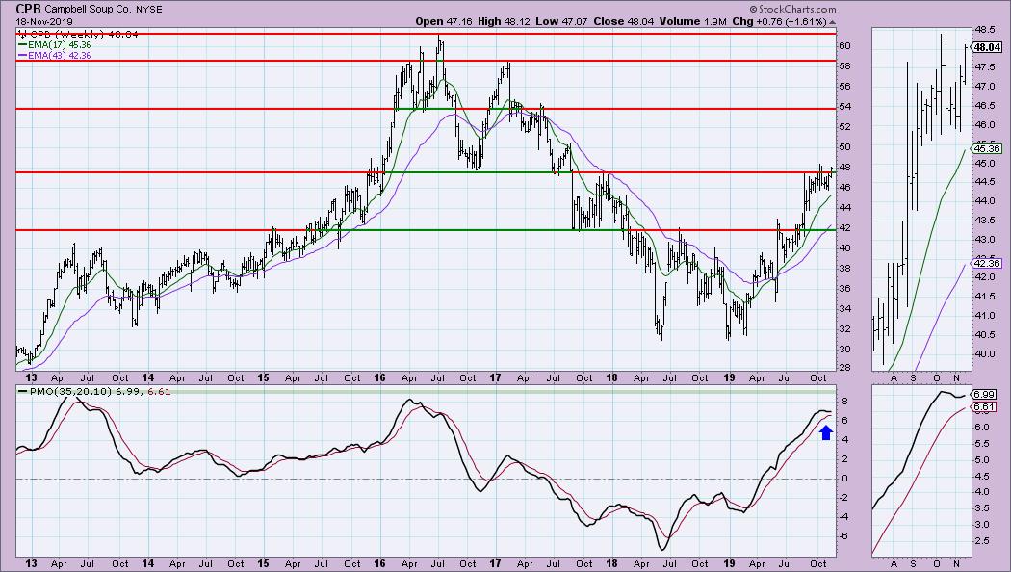This screenshot has width=1011, height=572.
Task: Click year 19 on price chart time axis
Action: [x=729, y=377]
